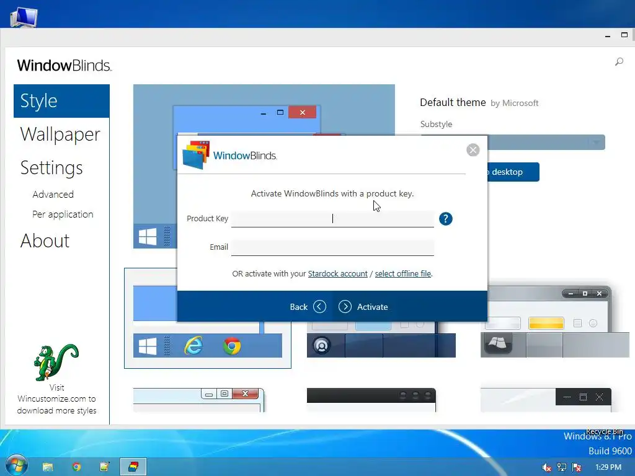Click the Action Center flag icon

coord(577,467)
